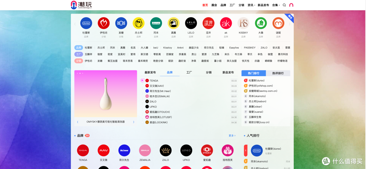Open 荷尔先生(Mr.Heer) list entry
366x169 pixels.
pyautogui.click(x=160, y=91)
